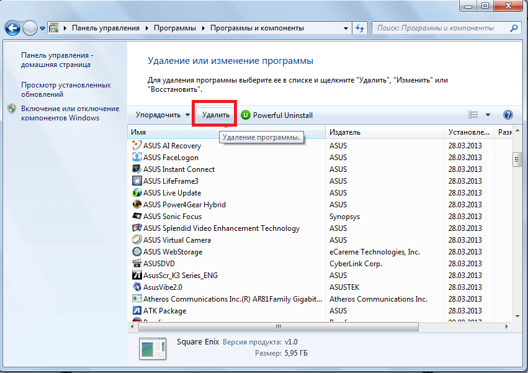Viewport: 528px width, 373px height.
Task: Open Включение или отключение компонентов Windows
Action: [x=70, y=113]
